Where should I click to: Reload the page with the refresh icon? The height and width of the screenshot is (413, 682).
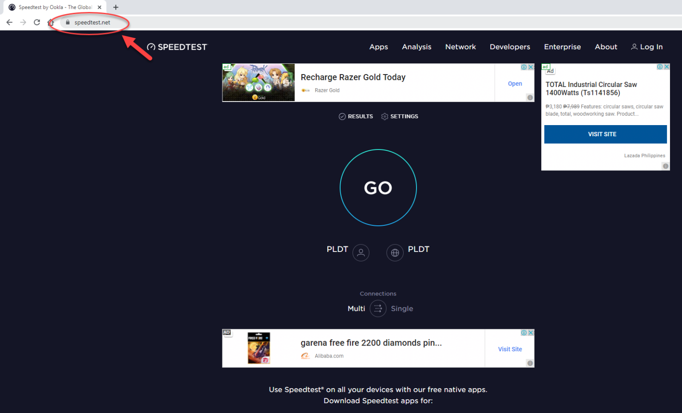pyautogui.click(x=37, y=22)
